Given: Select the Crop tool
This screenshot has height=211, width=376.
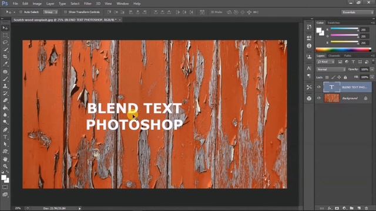Looking at the screenshot, I should tap(5, 57).
